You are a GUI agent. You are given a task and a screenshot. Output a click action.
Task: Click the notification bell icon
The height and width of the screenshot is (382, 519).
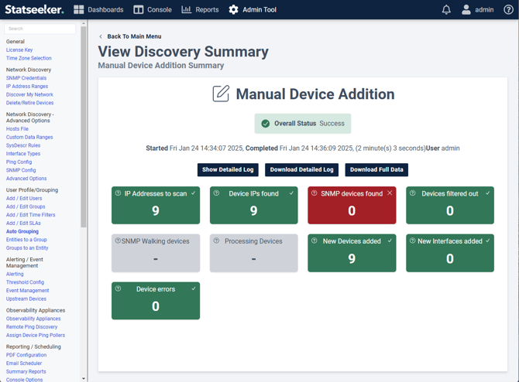pos(446,10)
